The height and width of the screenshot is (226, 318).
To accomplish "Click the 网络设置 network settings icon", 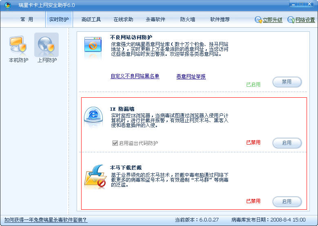I will [291, 20].
